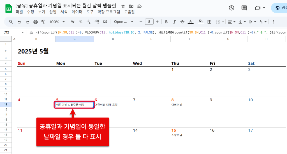Open the horizontal align dropdown

coord(231,22)
